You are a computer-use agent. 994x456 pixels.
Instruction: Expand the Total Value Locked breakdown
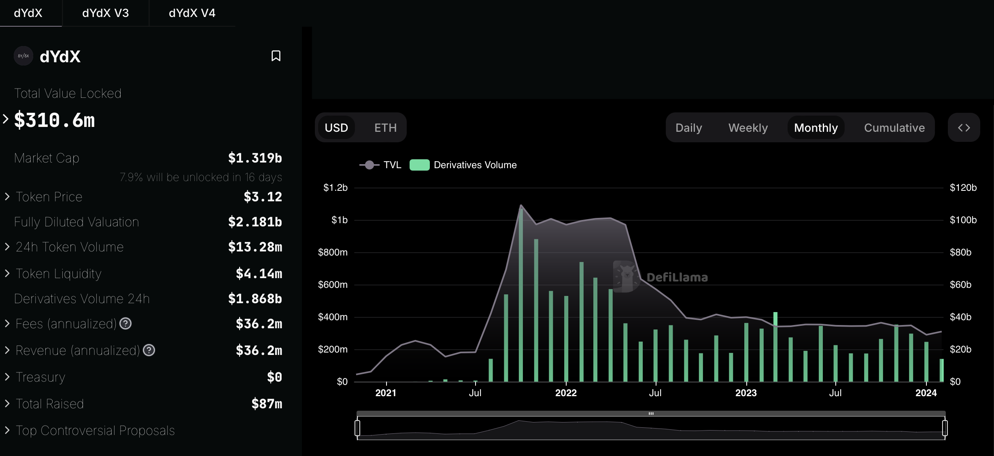(6, 119)
